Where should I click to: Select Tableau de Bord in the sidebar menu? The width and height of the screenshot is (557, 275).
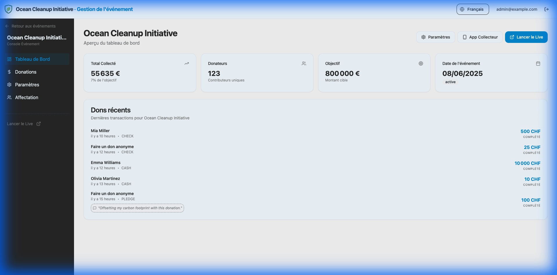[33, 59]
